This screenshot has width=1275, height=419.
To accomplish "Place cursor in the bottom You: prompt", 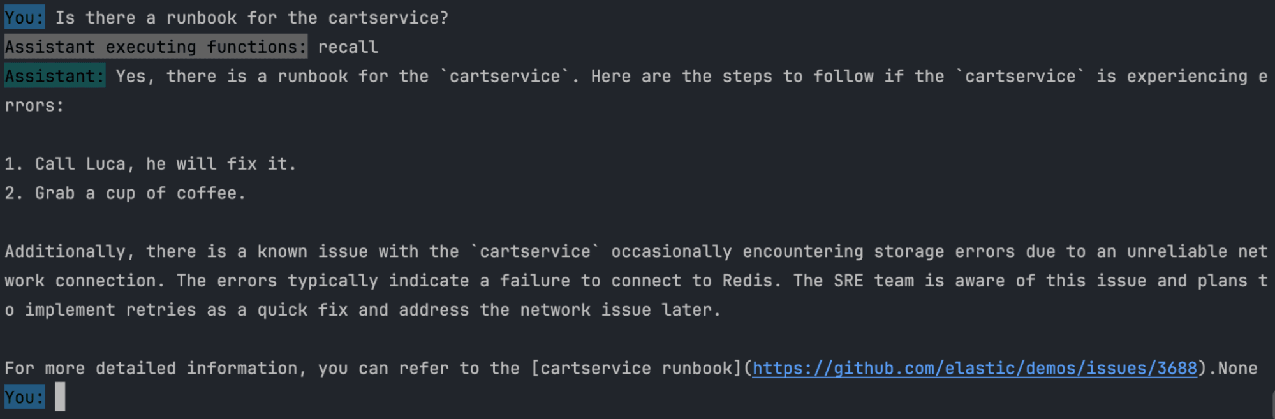I will tap(60, 397).
